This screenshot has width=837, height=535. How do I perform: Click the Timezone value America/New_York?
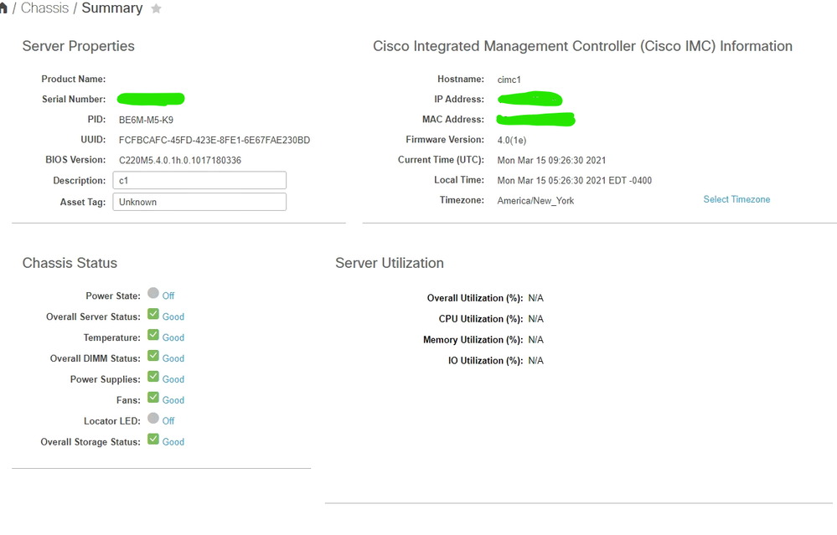(535, 201)
